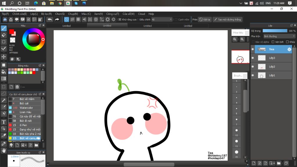Open the Pha trộn blend mode dropdown

click(279, 36)
